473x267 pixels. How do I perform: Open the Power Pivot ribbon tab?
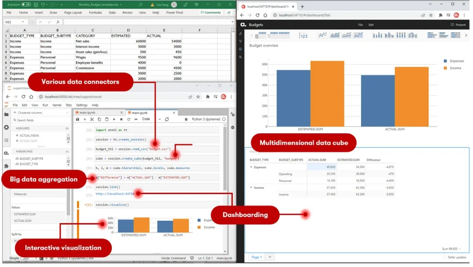tap(174, 12)
